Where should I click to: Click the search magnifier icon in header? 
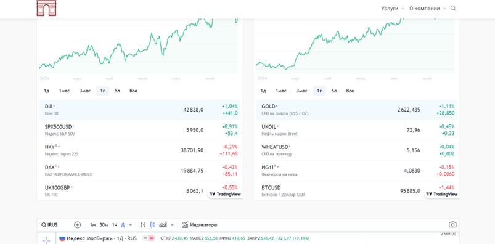tap(453, 9)
